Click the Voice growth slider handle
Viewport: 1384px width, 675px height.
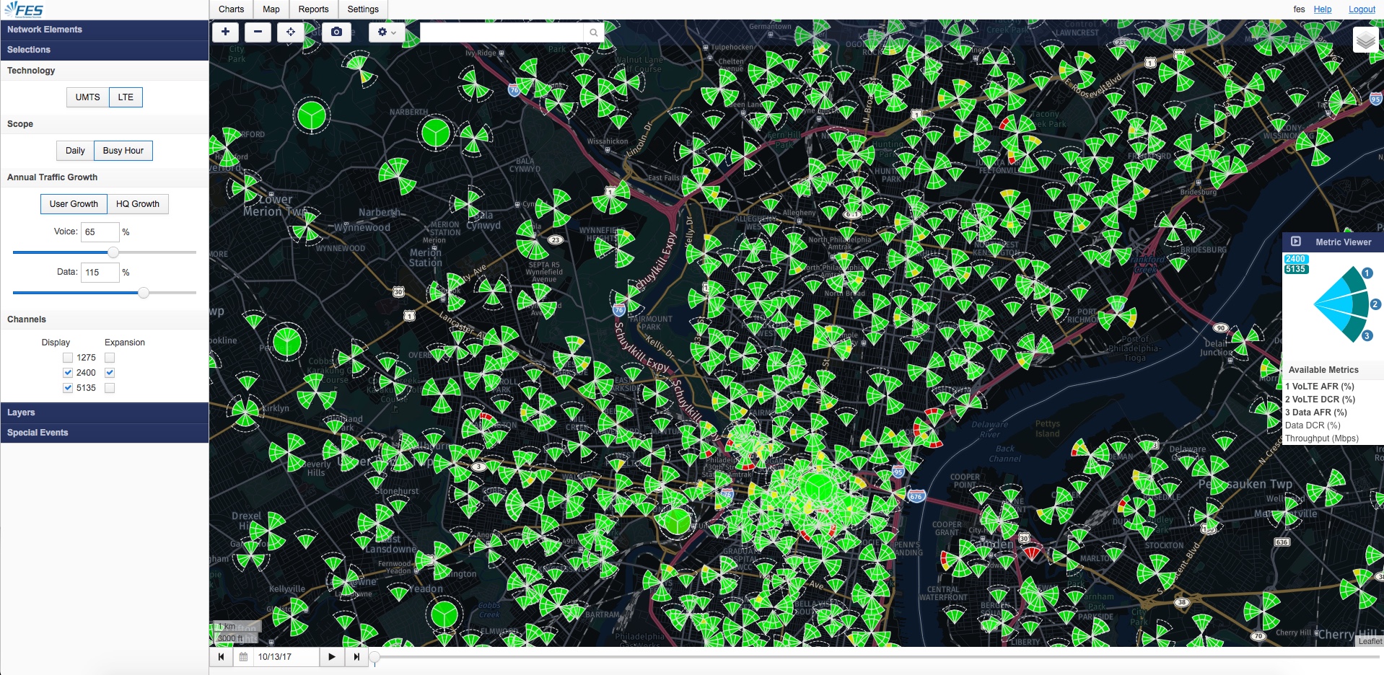click(x=113, y=252)
